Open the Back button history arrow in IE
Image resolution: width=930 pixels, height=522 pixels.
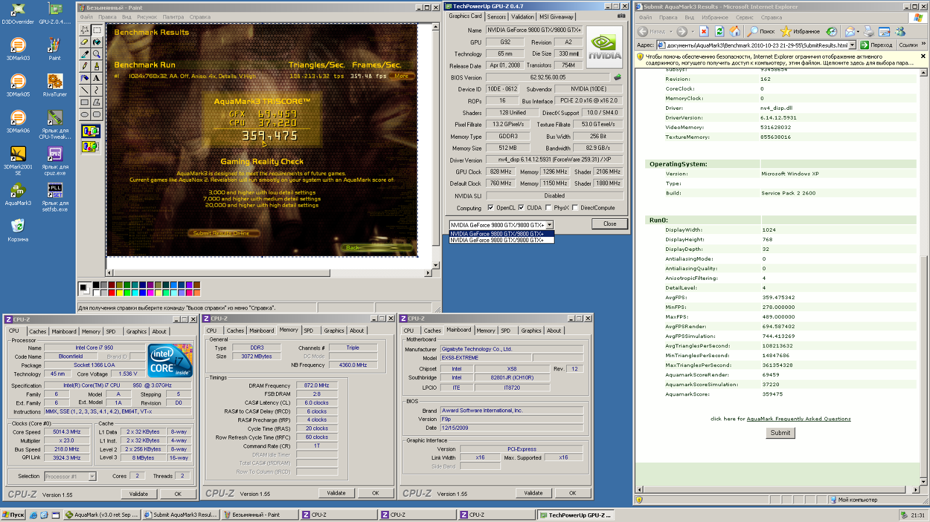(x=671, y=31)
